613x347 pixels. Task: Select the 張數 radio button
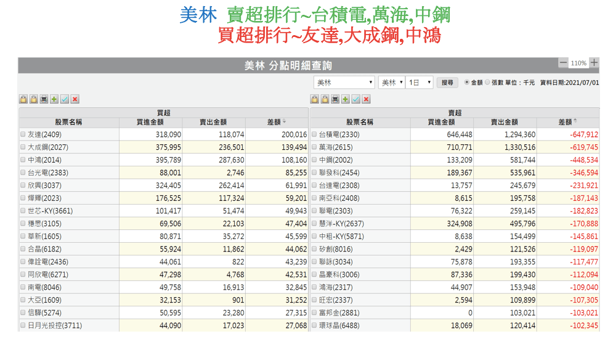[x=487, y=82]
